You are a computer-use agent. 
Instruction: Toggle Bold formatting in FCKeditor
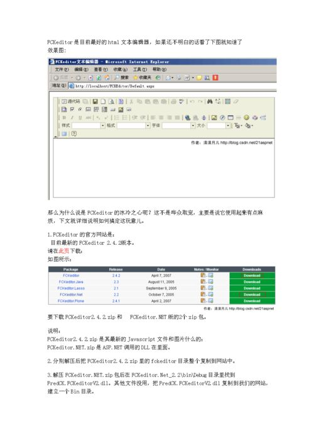(x=64, y=118)
